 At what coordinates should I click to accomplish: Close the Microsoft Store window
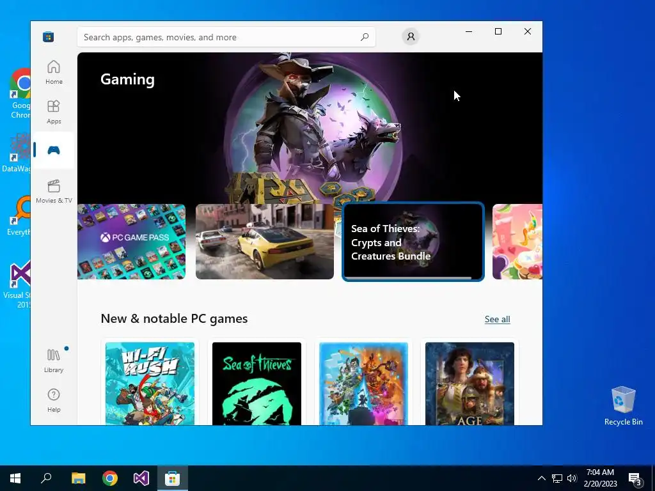[x=528, y=31]
